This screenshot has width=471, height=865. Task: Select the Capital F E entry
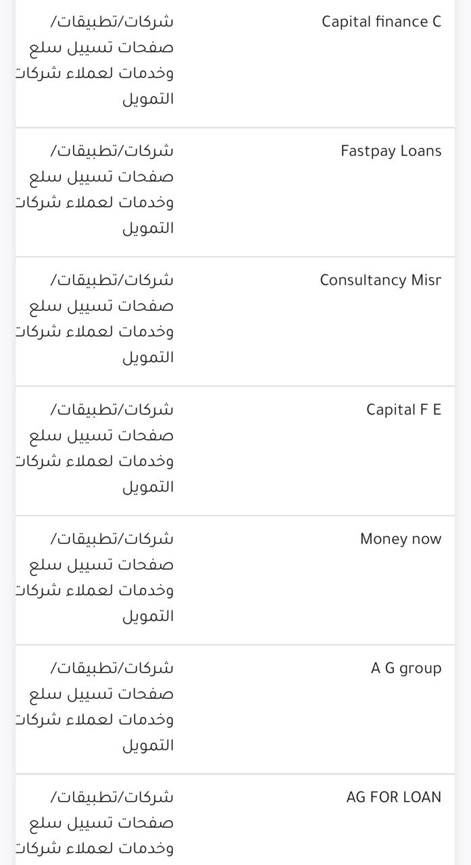coord(403,410)
